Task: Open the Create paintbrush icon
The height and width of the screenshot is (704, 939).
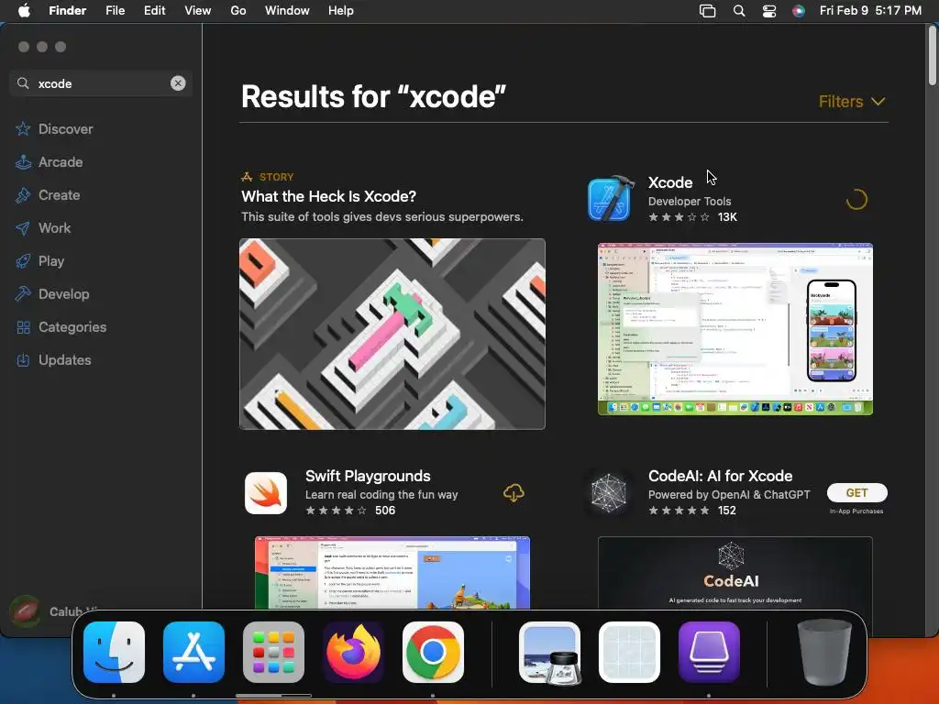Action: (23, 194)
